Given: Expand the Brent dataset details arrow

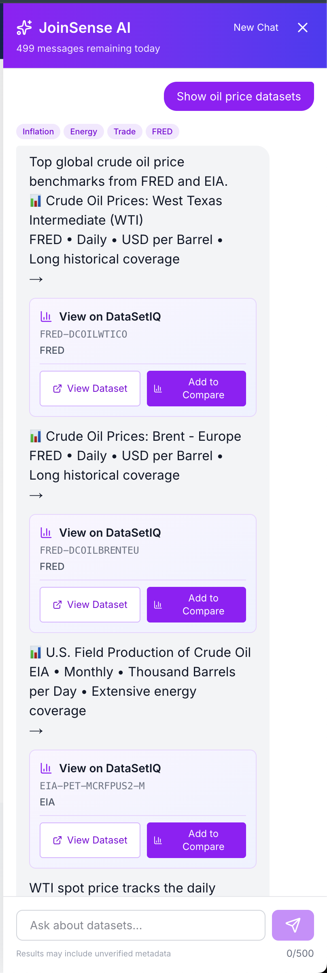Looking at the screenshot, I should tap(36, 495).
